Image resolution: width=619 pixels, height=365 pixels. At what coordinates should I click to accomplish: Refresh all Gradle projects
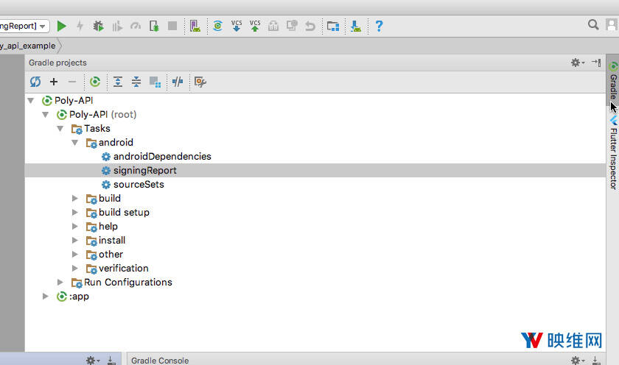coord(35,82)
